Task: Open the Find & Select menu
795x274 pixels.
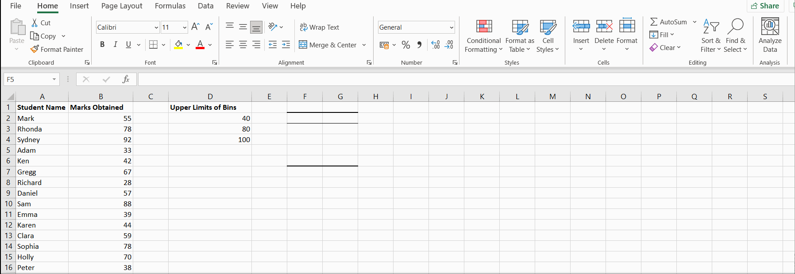Action: [x=736, y=36]
